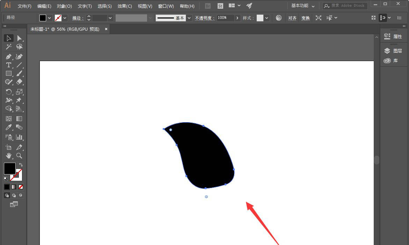
Task: Click the large black fill swatch
Action: click(9, 168)
